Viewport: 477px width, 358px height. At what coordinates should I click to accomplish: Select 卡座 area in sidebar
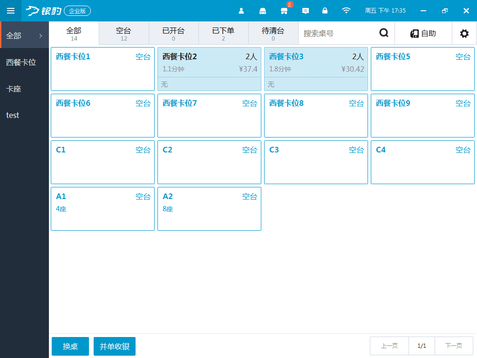click(x=24, y=89)
